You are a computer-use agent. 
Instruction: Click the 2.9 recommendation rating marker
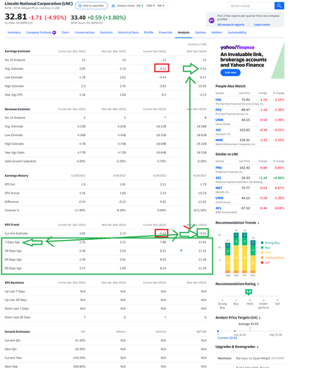249,291
